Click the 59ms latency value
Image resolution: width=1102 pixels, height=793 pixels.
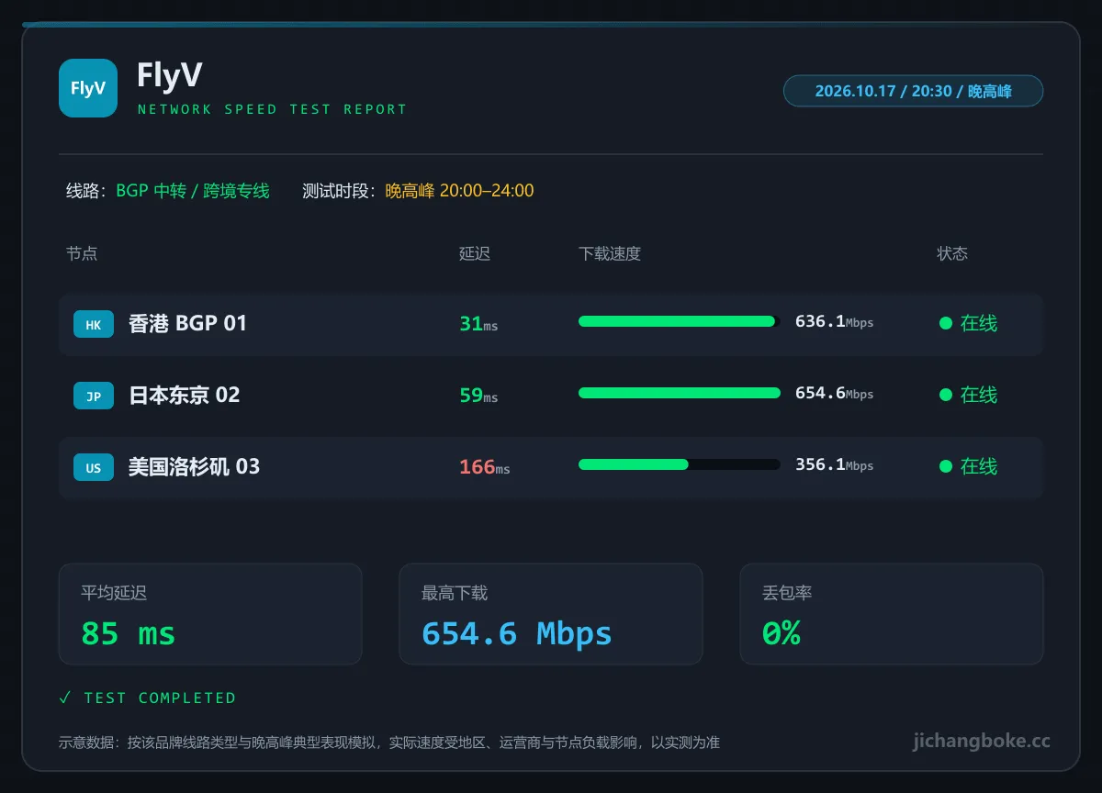pyautogui.click(x=478, y=395)
